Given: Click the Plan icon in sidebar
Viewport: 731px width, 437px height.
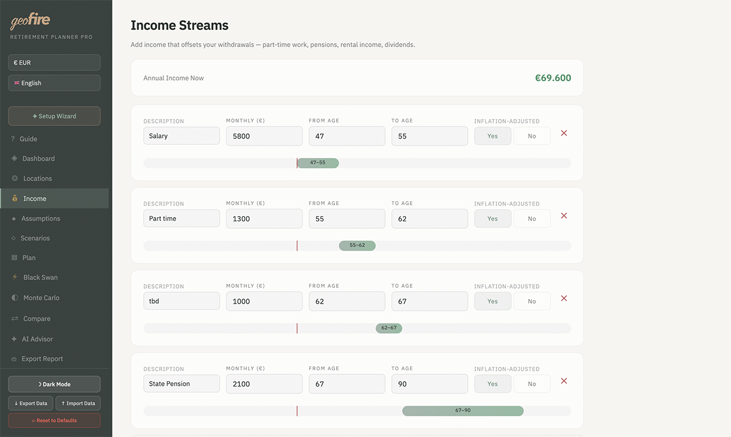Looking at the screenshot, I should 14,258.
